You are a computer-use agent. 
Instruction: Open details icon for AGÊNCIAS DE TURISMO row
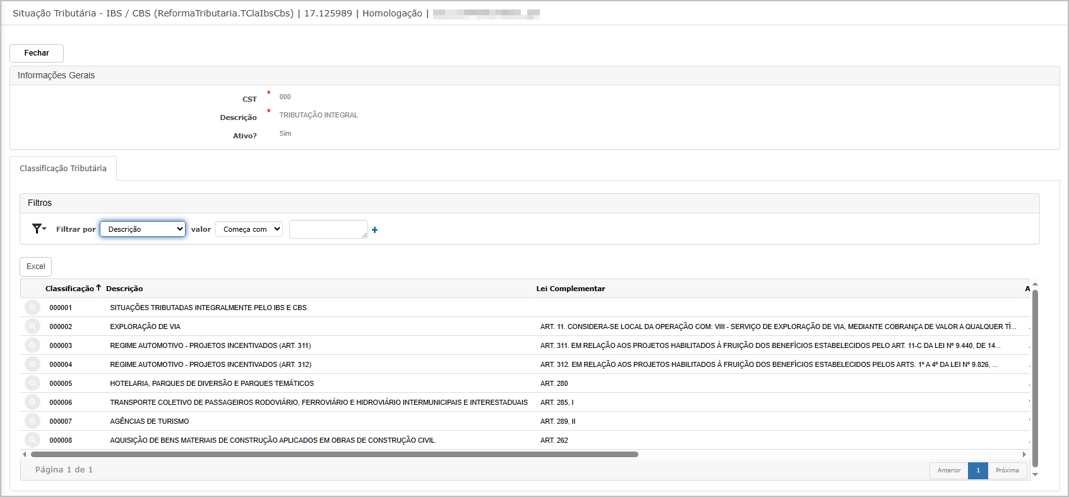point(32,421)
